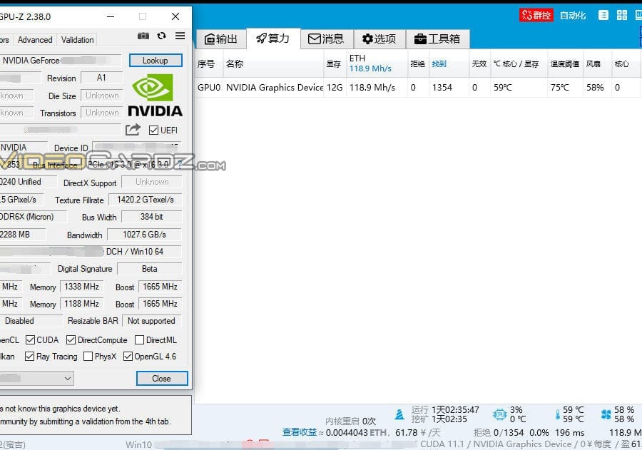This screenshot has width=642, height=450.
Task: Minimize the GPU-Z window
Action: [x=111, y=16]
